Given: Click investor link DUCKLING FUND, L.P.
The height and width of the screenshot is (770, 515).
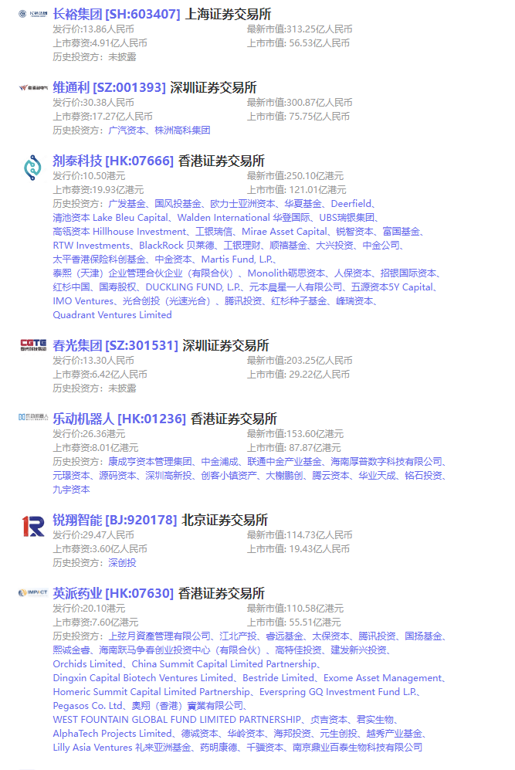Looking at the screenshot, I should coord(193,287).
